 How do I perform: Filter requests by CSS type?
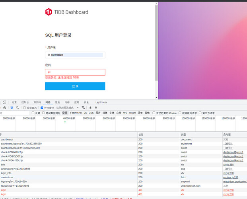(x=91, y=113)
